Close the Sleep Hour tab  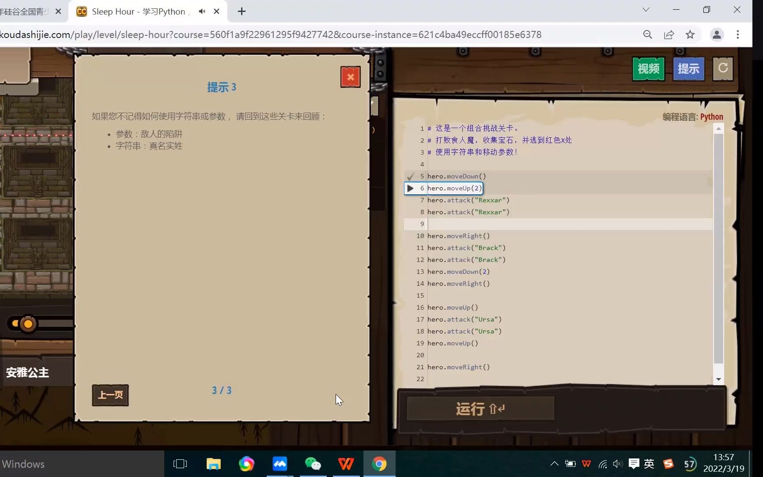point(216,11)
